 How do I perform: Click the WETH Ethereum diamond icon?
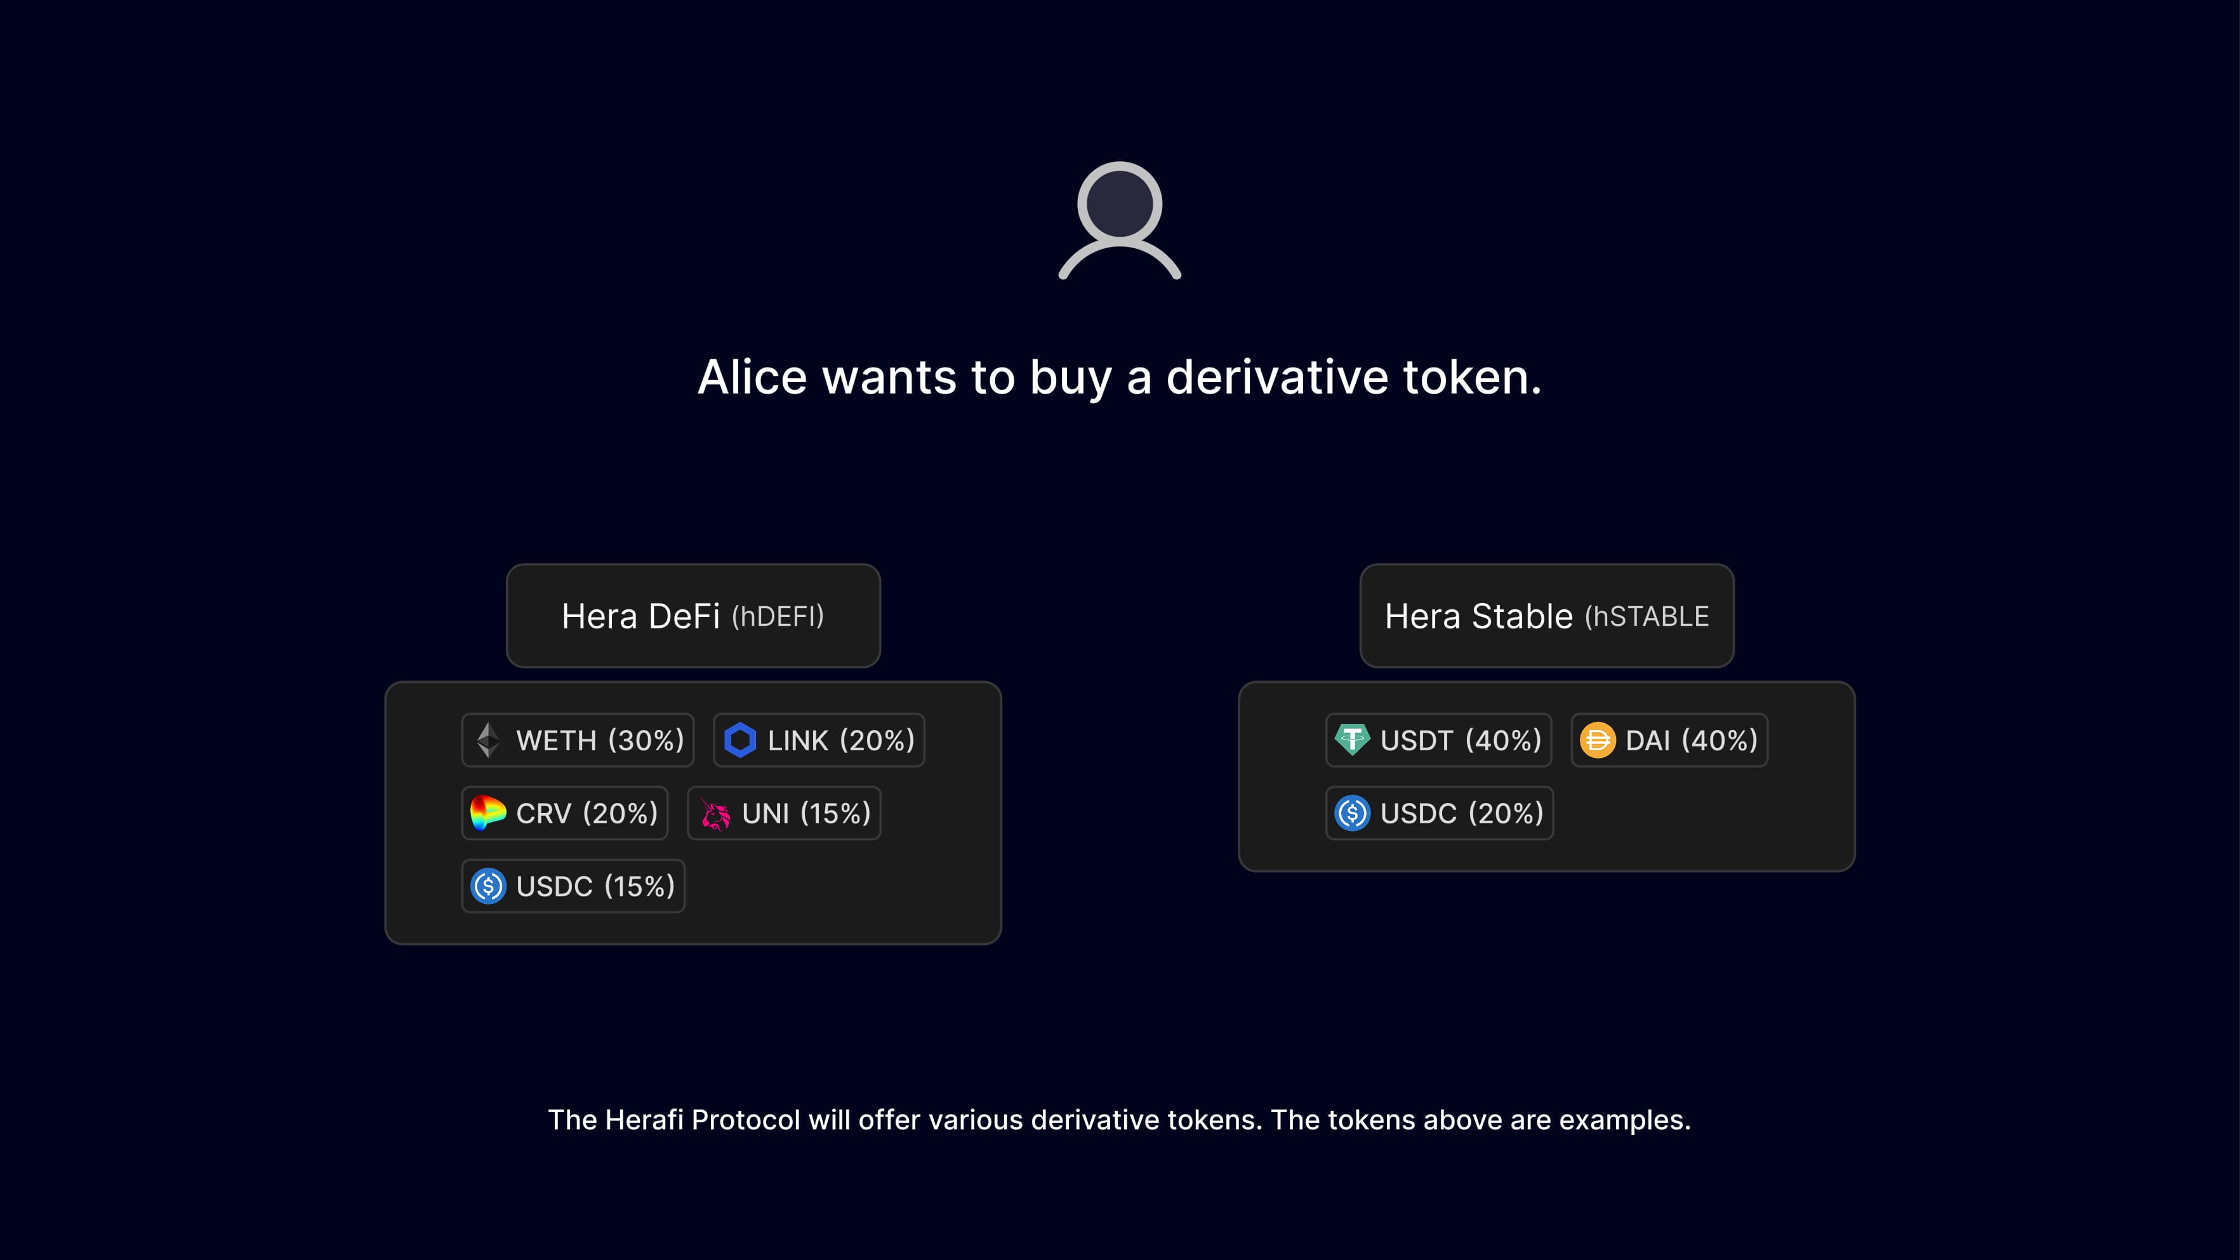click(x=488, y=740)
